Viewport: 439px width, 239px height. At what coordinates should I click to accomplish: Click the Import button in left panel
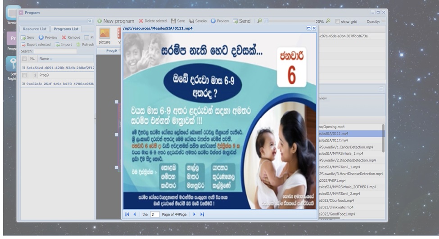[63, 45]
